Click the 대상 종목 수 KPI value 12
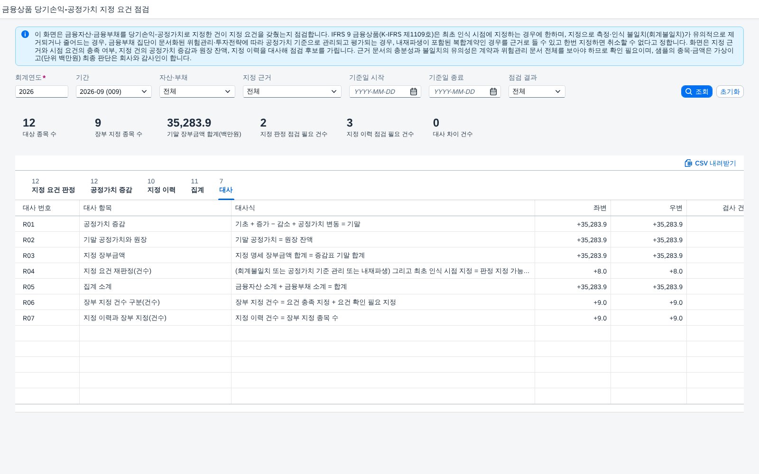 [x=29, y=123]
